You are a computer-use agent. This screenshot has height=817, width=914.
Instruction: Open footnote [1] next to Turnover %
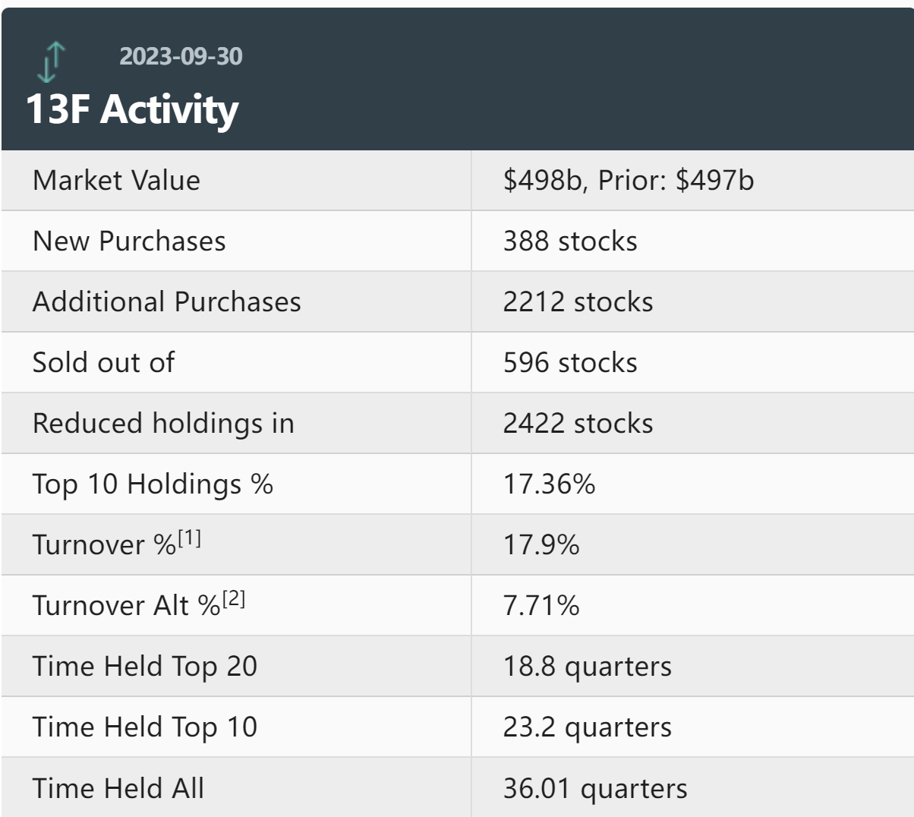[189, 538]
